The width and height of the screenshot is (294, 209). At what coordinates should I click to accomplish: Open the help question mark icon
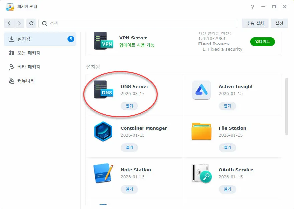tap(253, 7)
